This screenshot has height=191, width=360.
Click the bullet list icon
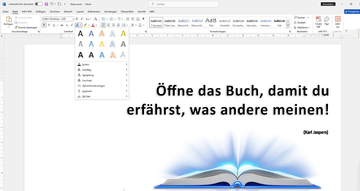(103, 19)
